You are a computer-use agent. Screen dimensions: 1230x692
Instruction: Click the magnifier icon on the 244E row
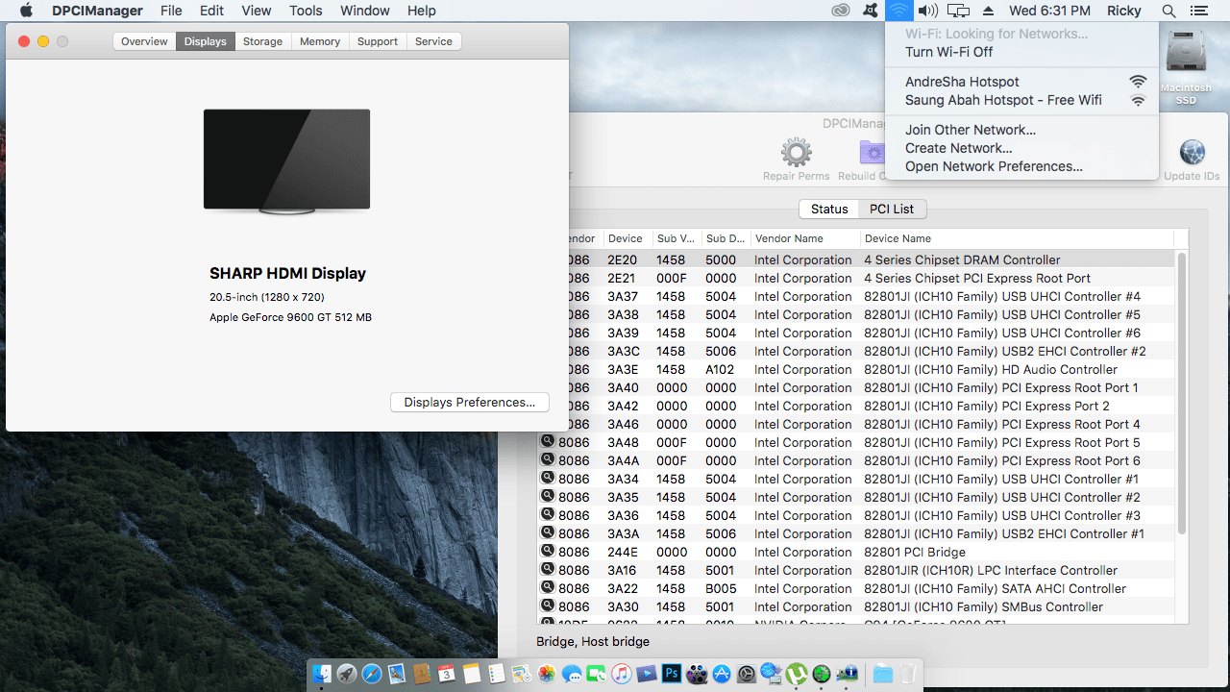point(548,551)
